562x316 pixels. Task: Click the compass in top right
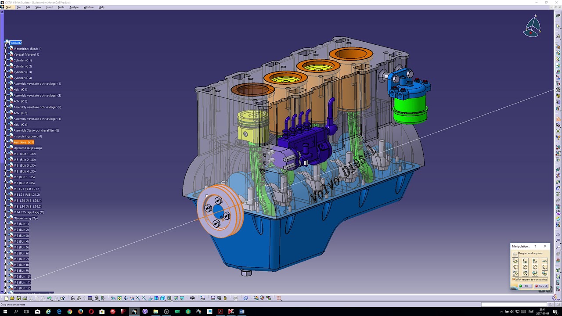532,26
